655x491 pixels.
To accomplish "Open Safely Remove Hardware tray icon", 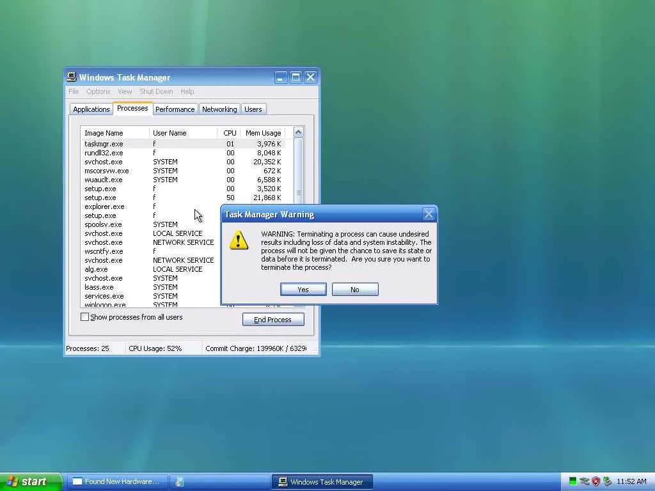I will pos(585,481).
